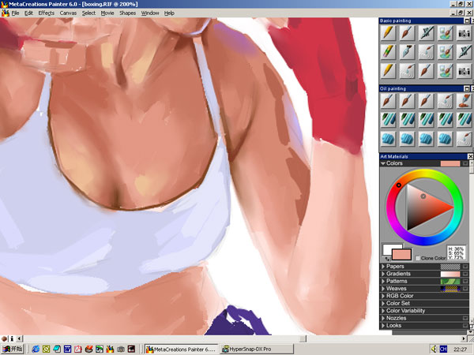474x355 pixels.
Task: Select the first blue blob brush in Oil painting
Action: (388, 139)
